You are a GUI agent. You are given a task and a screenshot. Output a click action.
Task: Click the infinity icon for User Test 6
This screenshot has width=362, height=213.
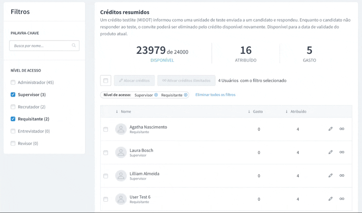pos(342,199)
